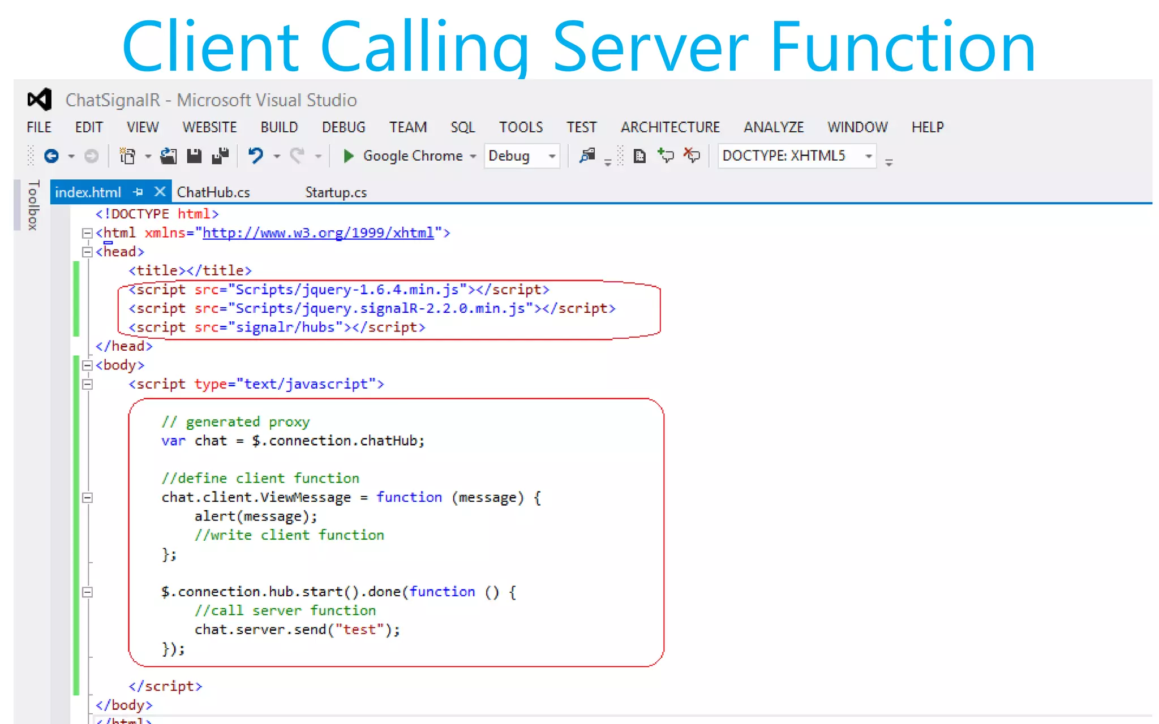Follow the http://www.w3.org/1999/xhtml link
Screen dimensions: 1159x724
318,233
